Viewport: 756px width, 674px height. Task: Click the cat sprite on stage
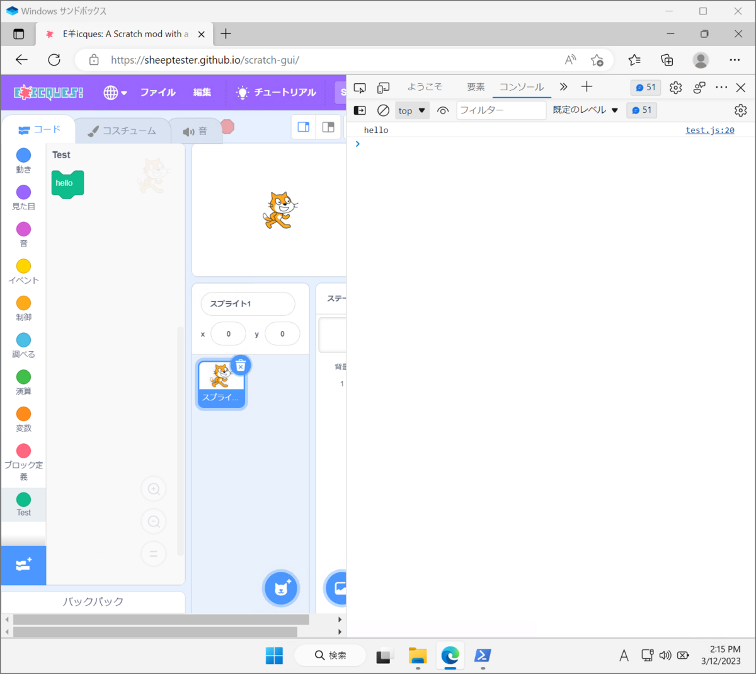pos(279,211)
